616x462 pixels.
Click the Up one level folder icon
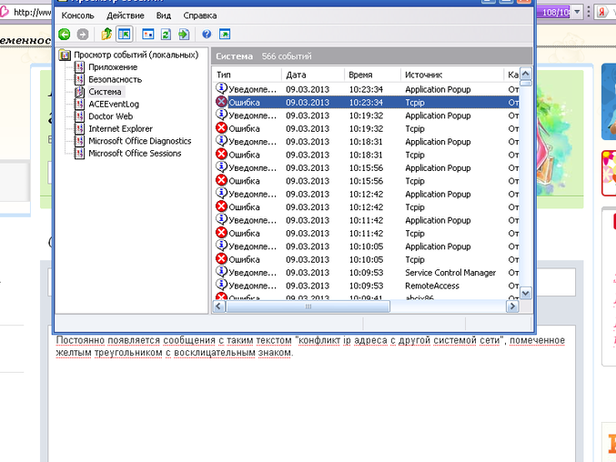[106, 35]
